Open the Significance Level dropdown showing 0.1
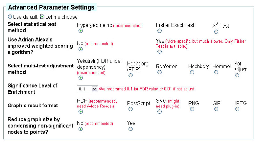The image size is (256, 142). click(x=87, y=89)
